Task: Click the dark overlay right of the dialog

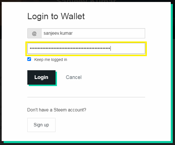Action: point(174,78)
